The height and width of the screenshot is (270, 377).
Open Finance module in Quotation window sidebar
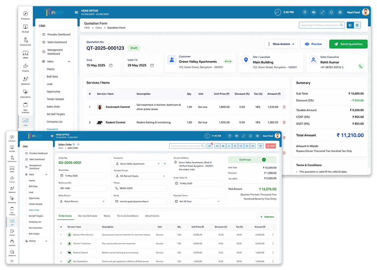pyautogui.click(x=25, y=67)
